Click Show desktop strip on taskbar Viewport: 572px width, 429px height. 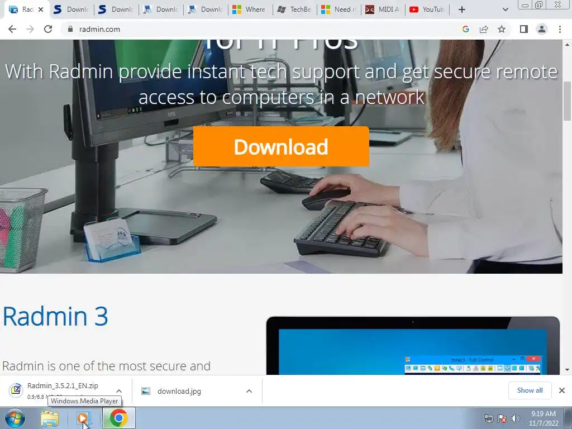point(568,418)
